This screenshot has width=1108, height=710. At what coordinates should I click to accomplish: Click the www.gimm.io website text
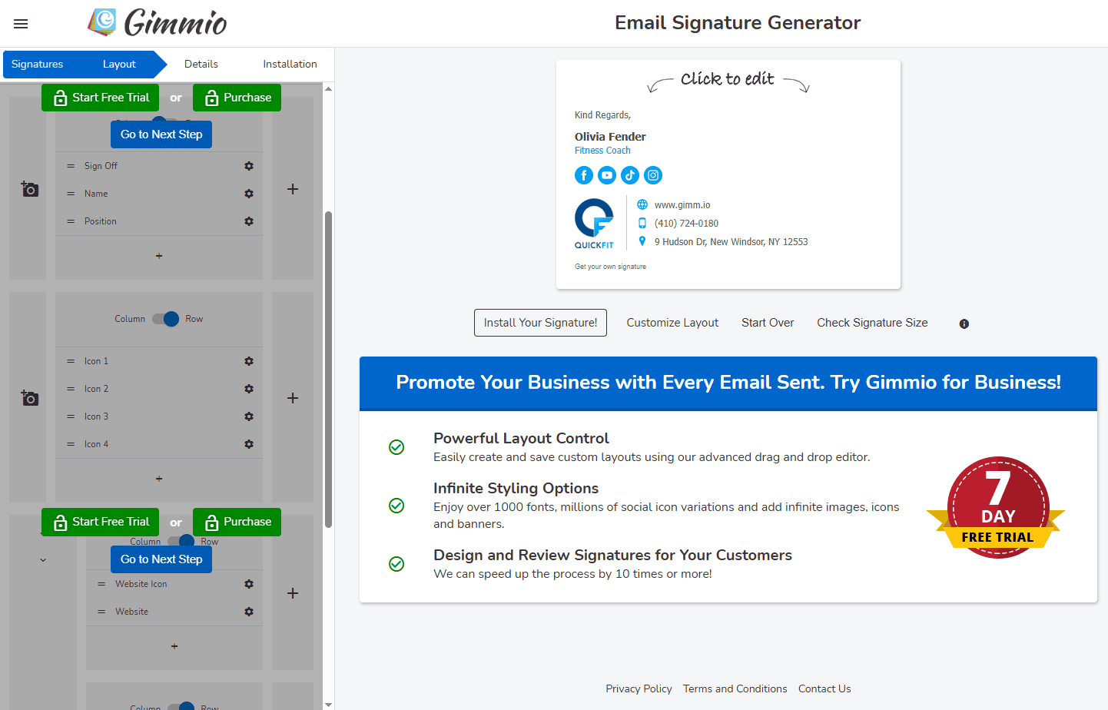(682, 205)
